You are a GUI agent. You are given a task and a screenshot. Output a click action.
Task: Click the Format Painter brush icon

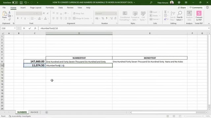point(10,20)
